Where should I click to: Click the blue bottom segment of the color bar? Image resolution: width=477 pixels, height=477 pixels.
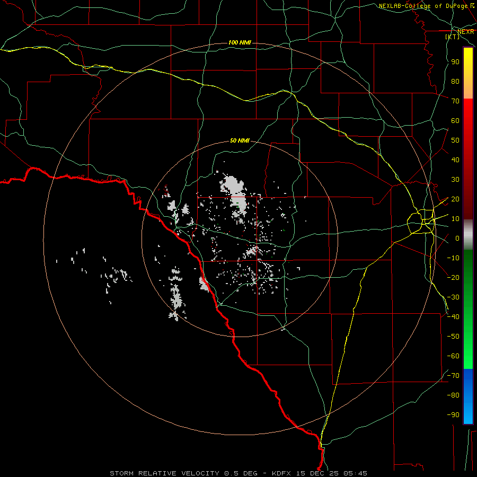tap(468, 396)
